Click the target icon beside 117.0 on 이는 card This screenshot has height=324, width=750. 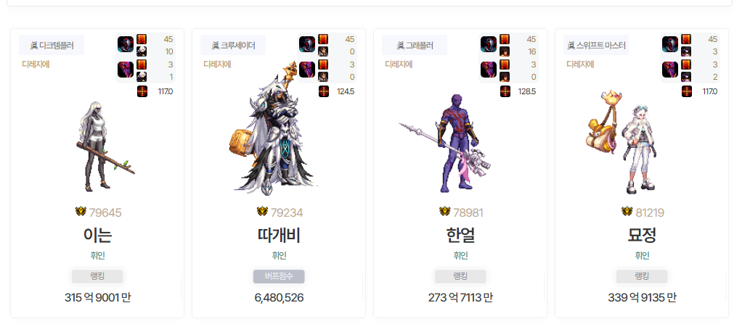click(142, 91)
